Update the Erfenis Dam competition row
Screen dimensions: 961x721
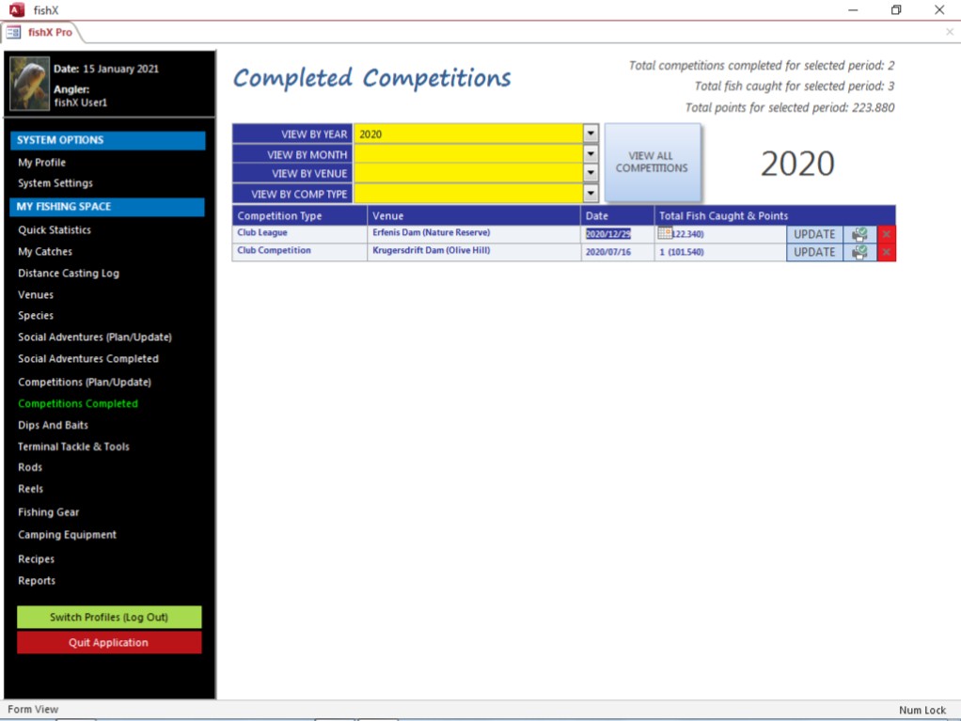click(813, 234)
